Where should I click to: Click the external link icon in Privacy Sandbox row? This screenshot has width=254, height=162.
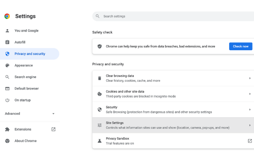250,141
